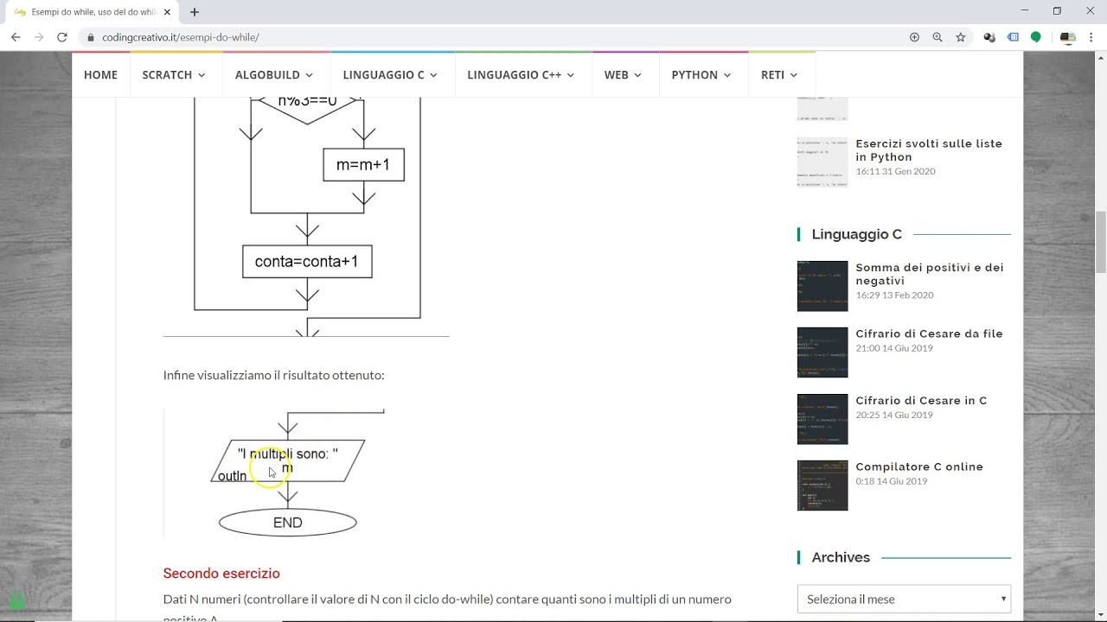
Task: Open the Seleziona il mese archive dropdown
Action: click(904, 599)
